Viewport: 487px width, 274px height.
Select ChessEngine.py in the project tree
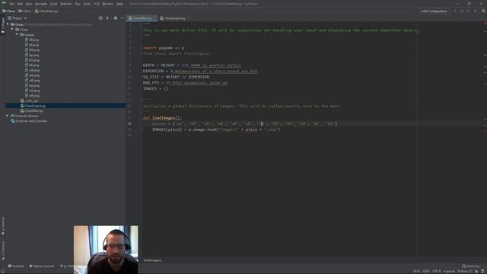[x=35, y=106]
